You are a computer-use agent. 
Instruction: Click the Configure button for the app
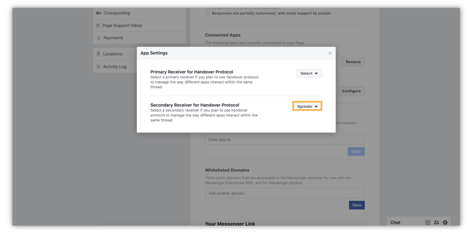coord(351,91)
